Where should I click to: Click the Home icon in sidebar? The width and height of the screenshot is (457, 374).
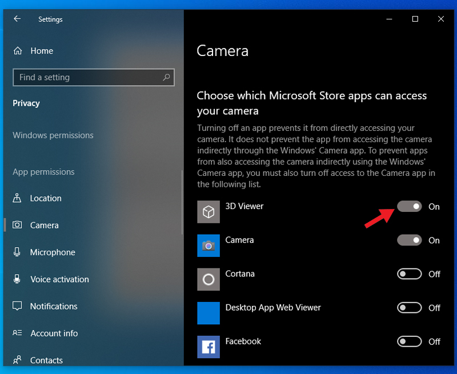coord(18,51)
